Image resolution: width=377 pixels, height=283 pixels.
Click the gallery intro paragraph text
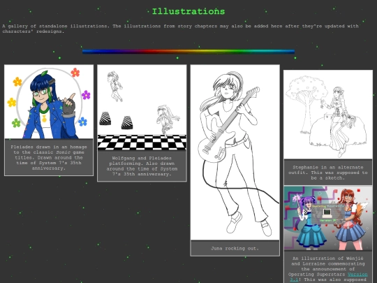tap(180, 29)
